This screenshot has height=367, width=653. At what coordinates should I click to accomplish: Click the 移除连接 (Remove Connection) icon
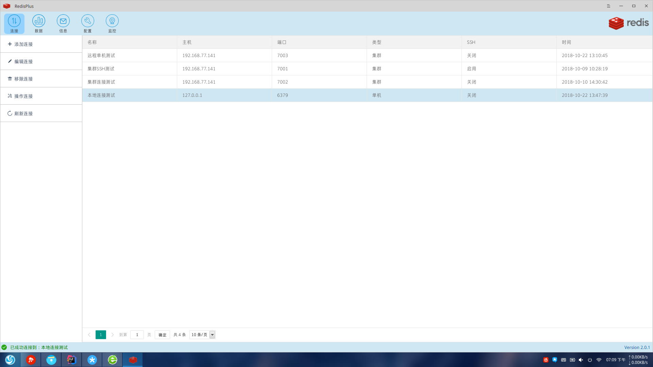pyautogui.click(x=10, y=78)
